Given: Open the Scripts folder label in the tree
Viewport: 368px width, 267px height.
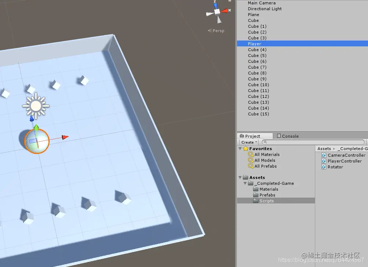Looking at the screenshot, I should (266, 201).
